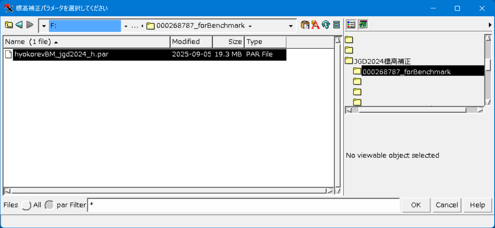Click the filter text input field
The height and width of the screenshot is (228, 495).
pyautogui.click(x=244, y=205)
